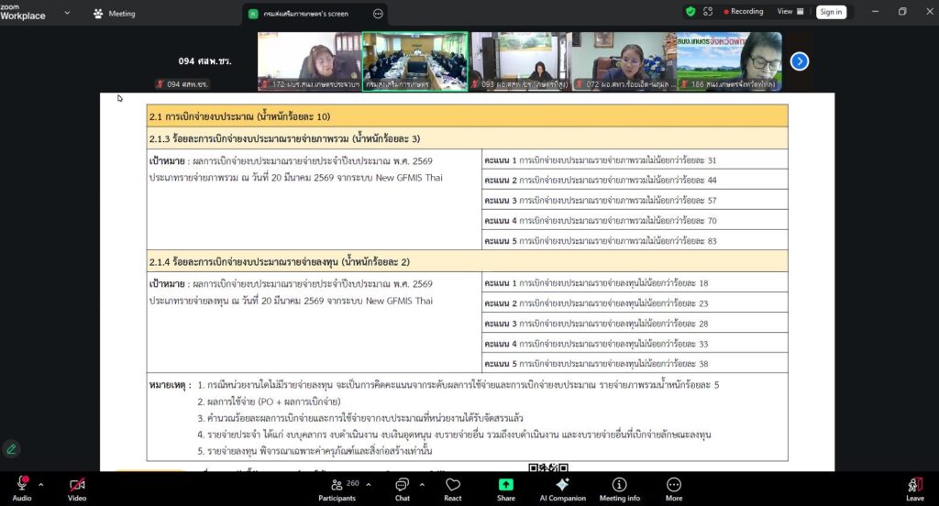Image resolution: width=939 pixels, height=506 pixels.
Task: Click the Leave meeting button
Action: [914, 486]
